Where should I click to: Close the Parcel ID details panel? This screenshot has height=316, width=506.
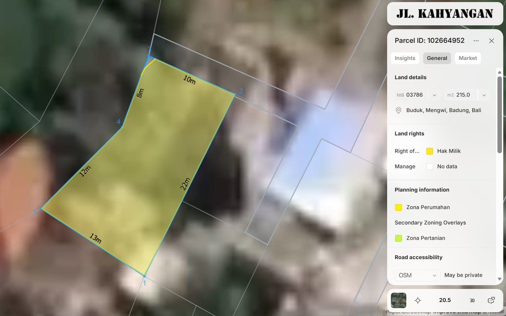pyautogui.click(x=491, y=41)
